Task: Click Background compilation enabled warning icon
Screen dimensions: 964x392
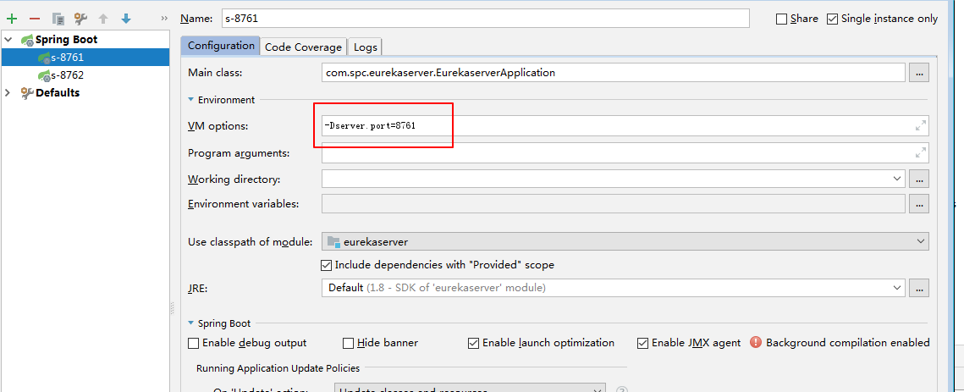Action: click(756, 343)
